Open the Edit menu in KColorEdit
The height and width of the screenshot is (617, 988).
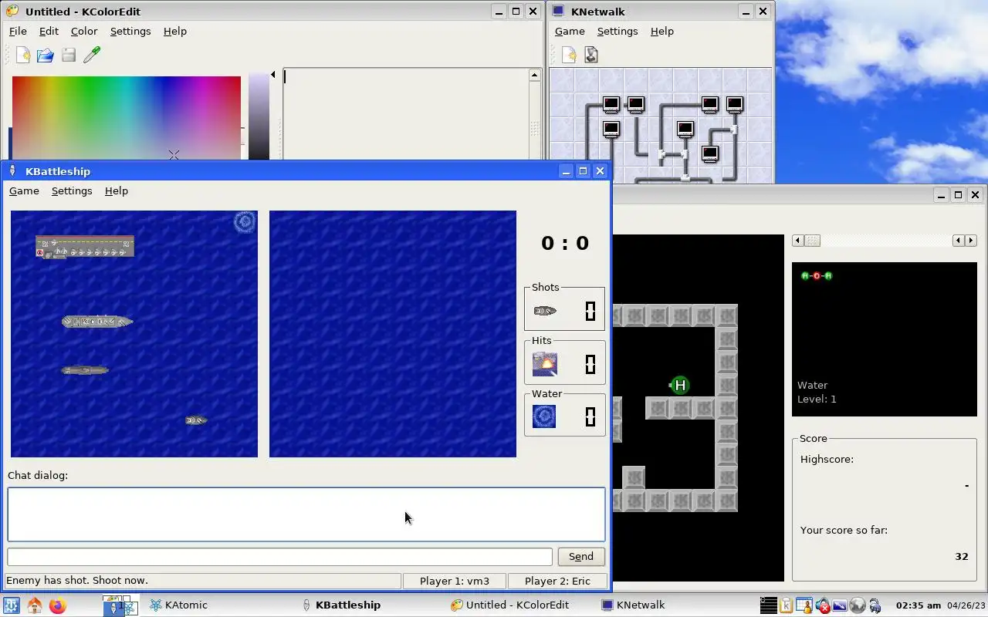pos(49,31)
